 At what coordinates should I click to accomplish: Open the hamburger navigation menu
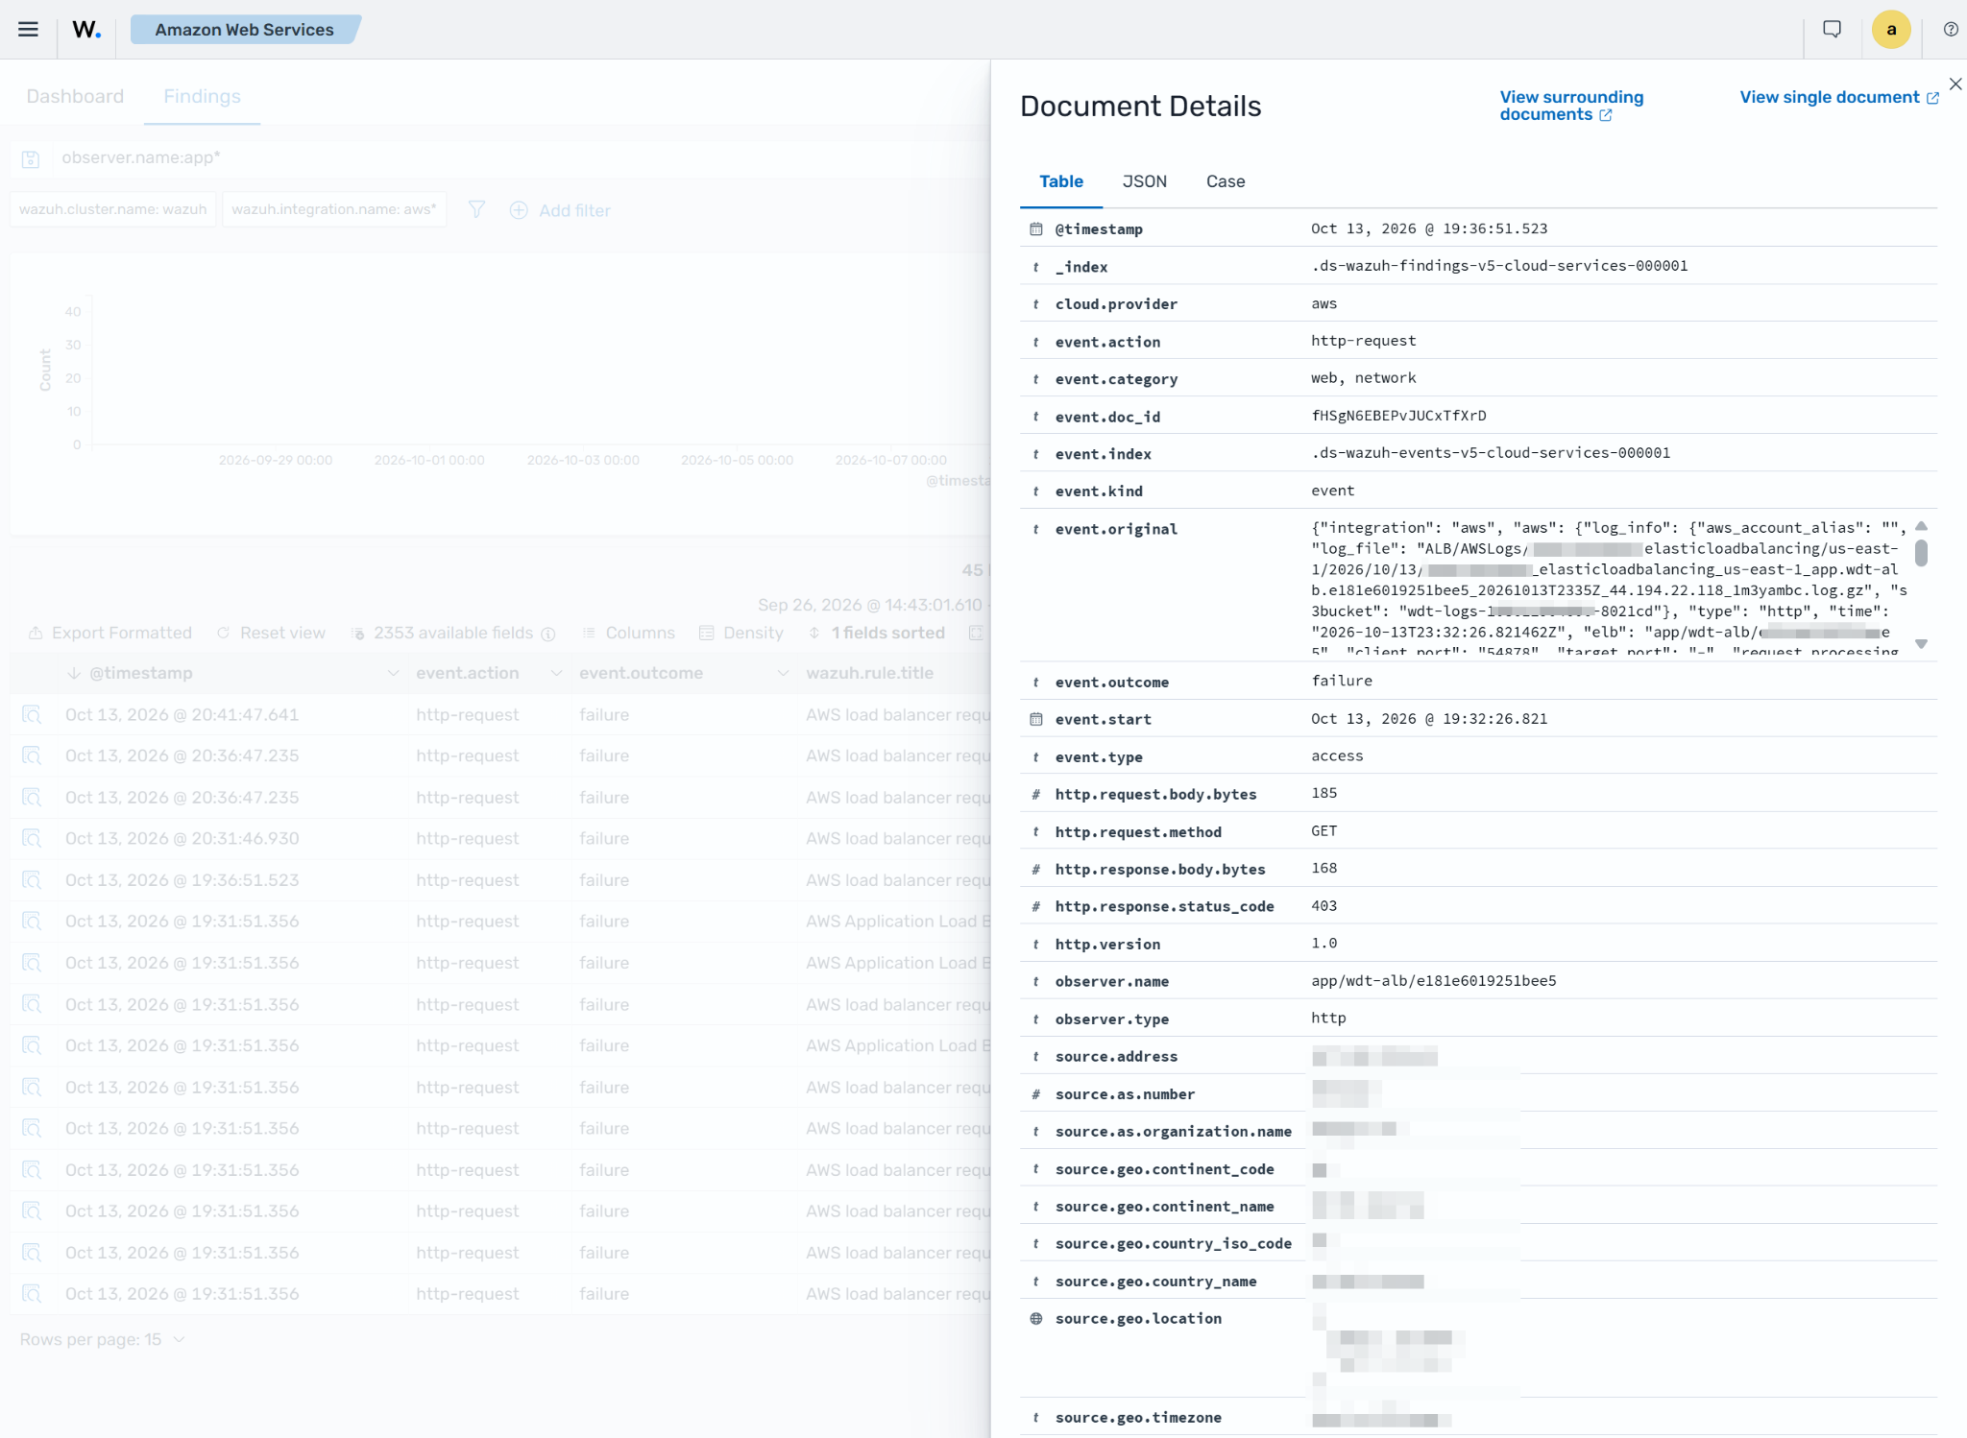[29, 29]
